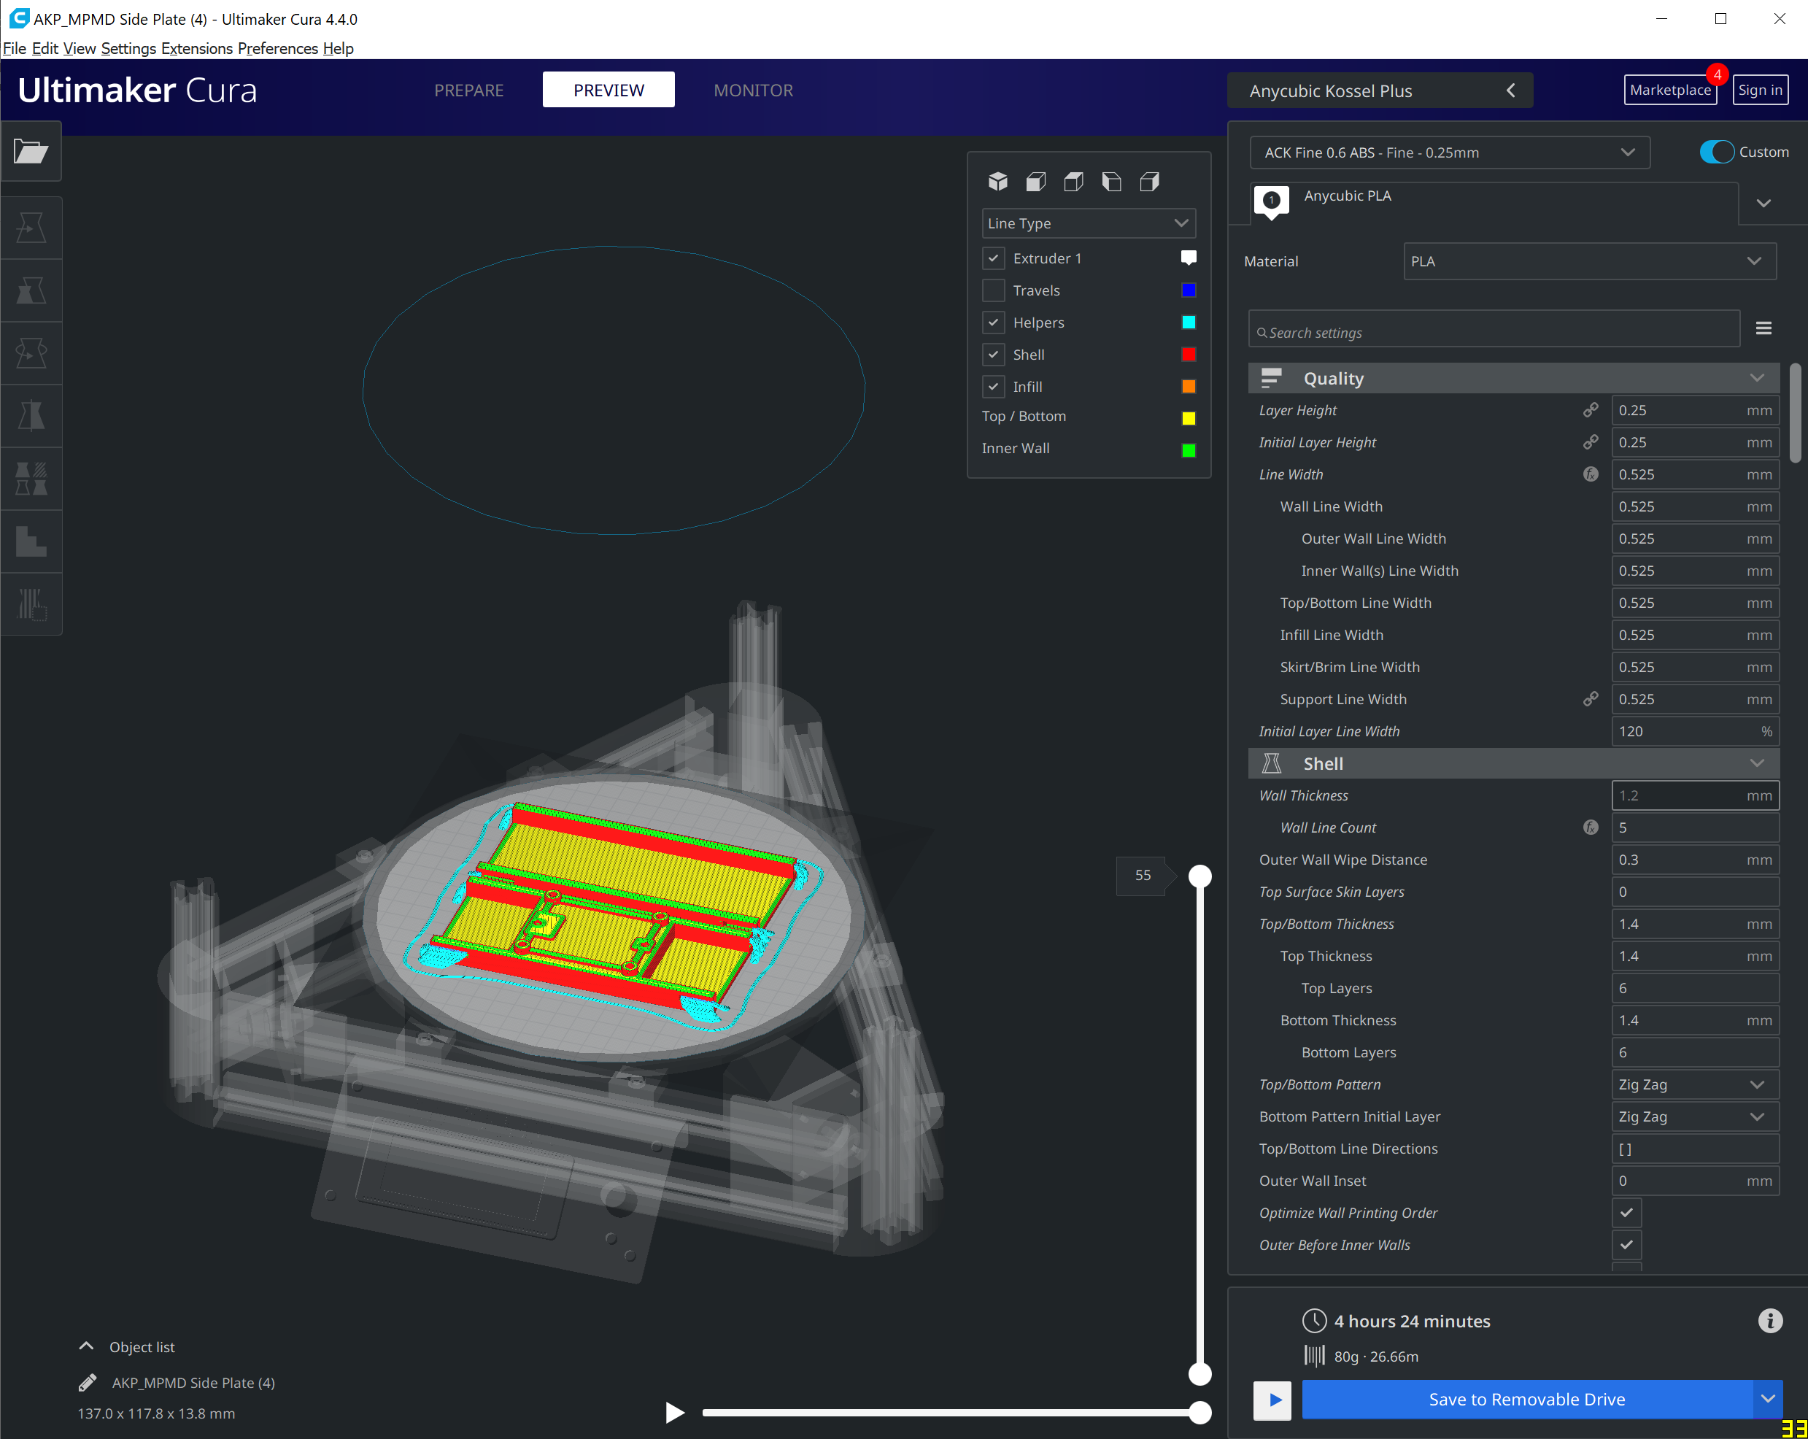Click the Layer Height value field
The image size is (1808, 1439).
point(1695,410)
